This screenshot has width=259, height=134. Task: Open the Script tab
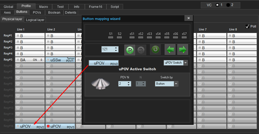[115, 7]
